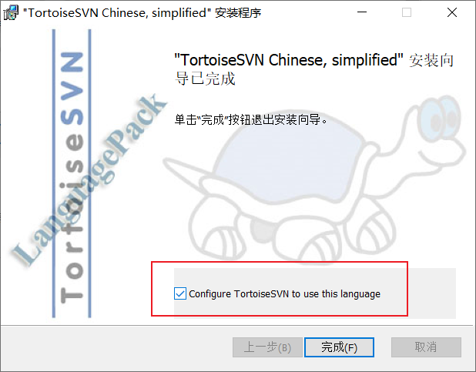Click the greyed-out 取消 cancel button

(426, 347)
